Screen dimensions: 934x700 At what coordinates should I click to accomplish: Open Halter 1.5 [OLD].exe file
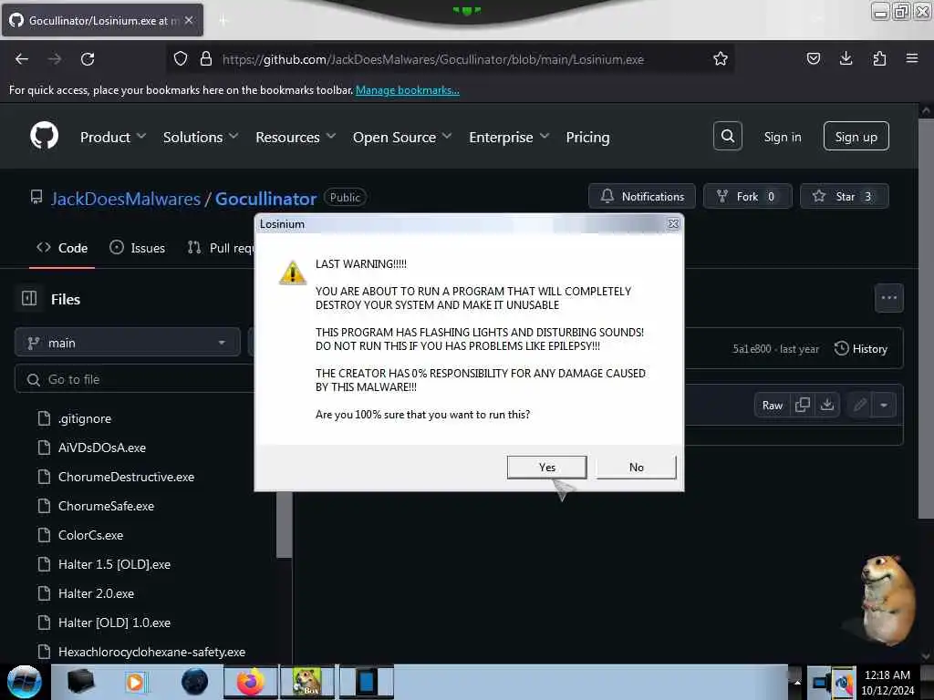point(114,564)
